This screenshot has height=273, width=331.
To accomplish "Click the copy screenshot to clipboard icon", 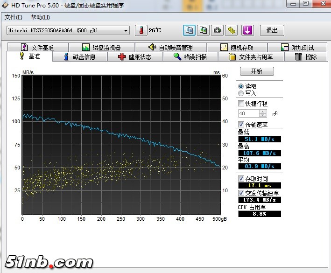I will pyautogui.click(x=203, y=30).
